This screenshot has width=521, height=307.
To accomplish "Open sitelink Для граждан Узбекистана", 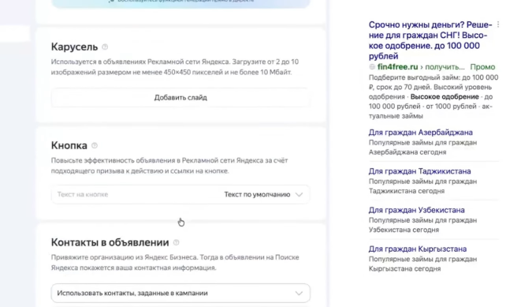I will pos(416,210).
